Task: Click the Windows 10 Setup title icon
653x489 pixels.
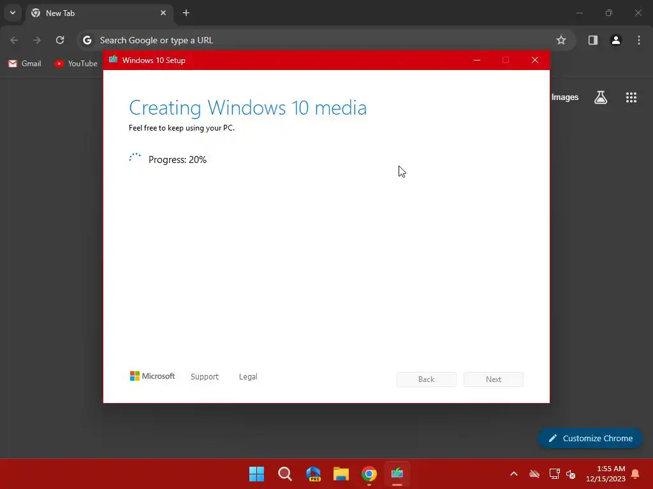Action: [x=114, y=60]
